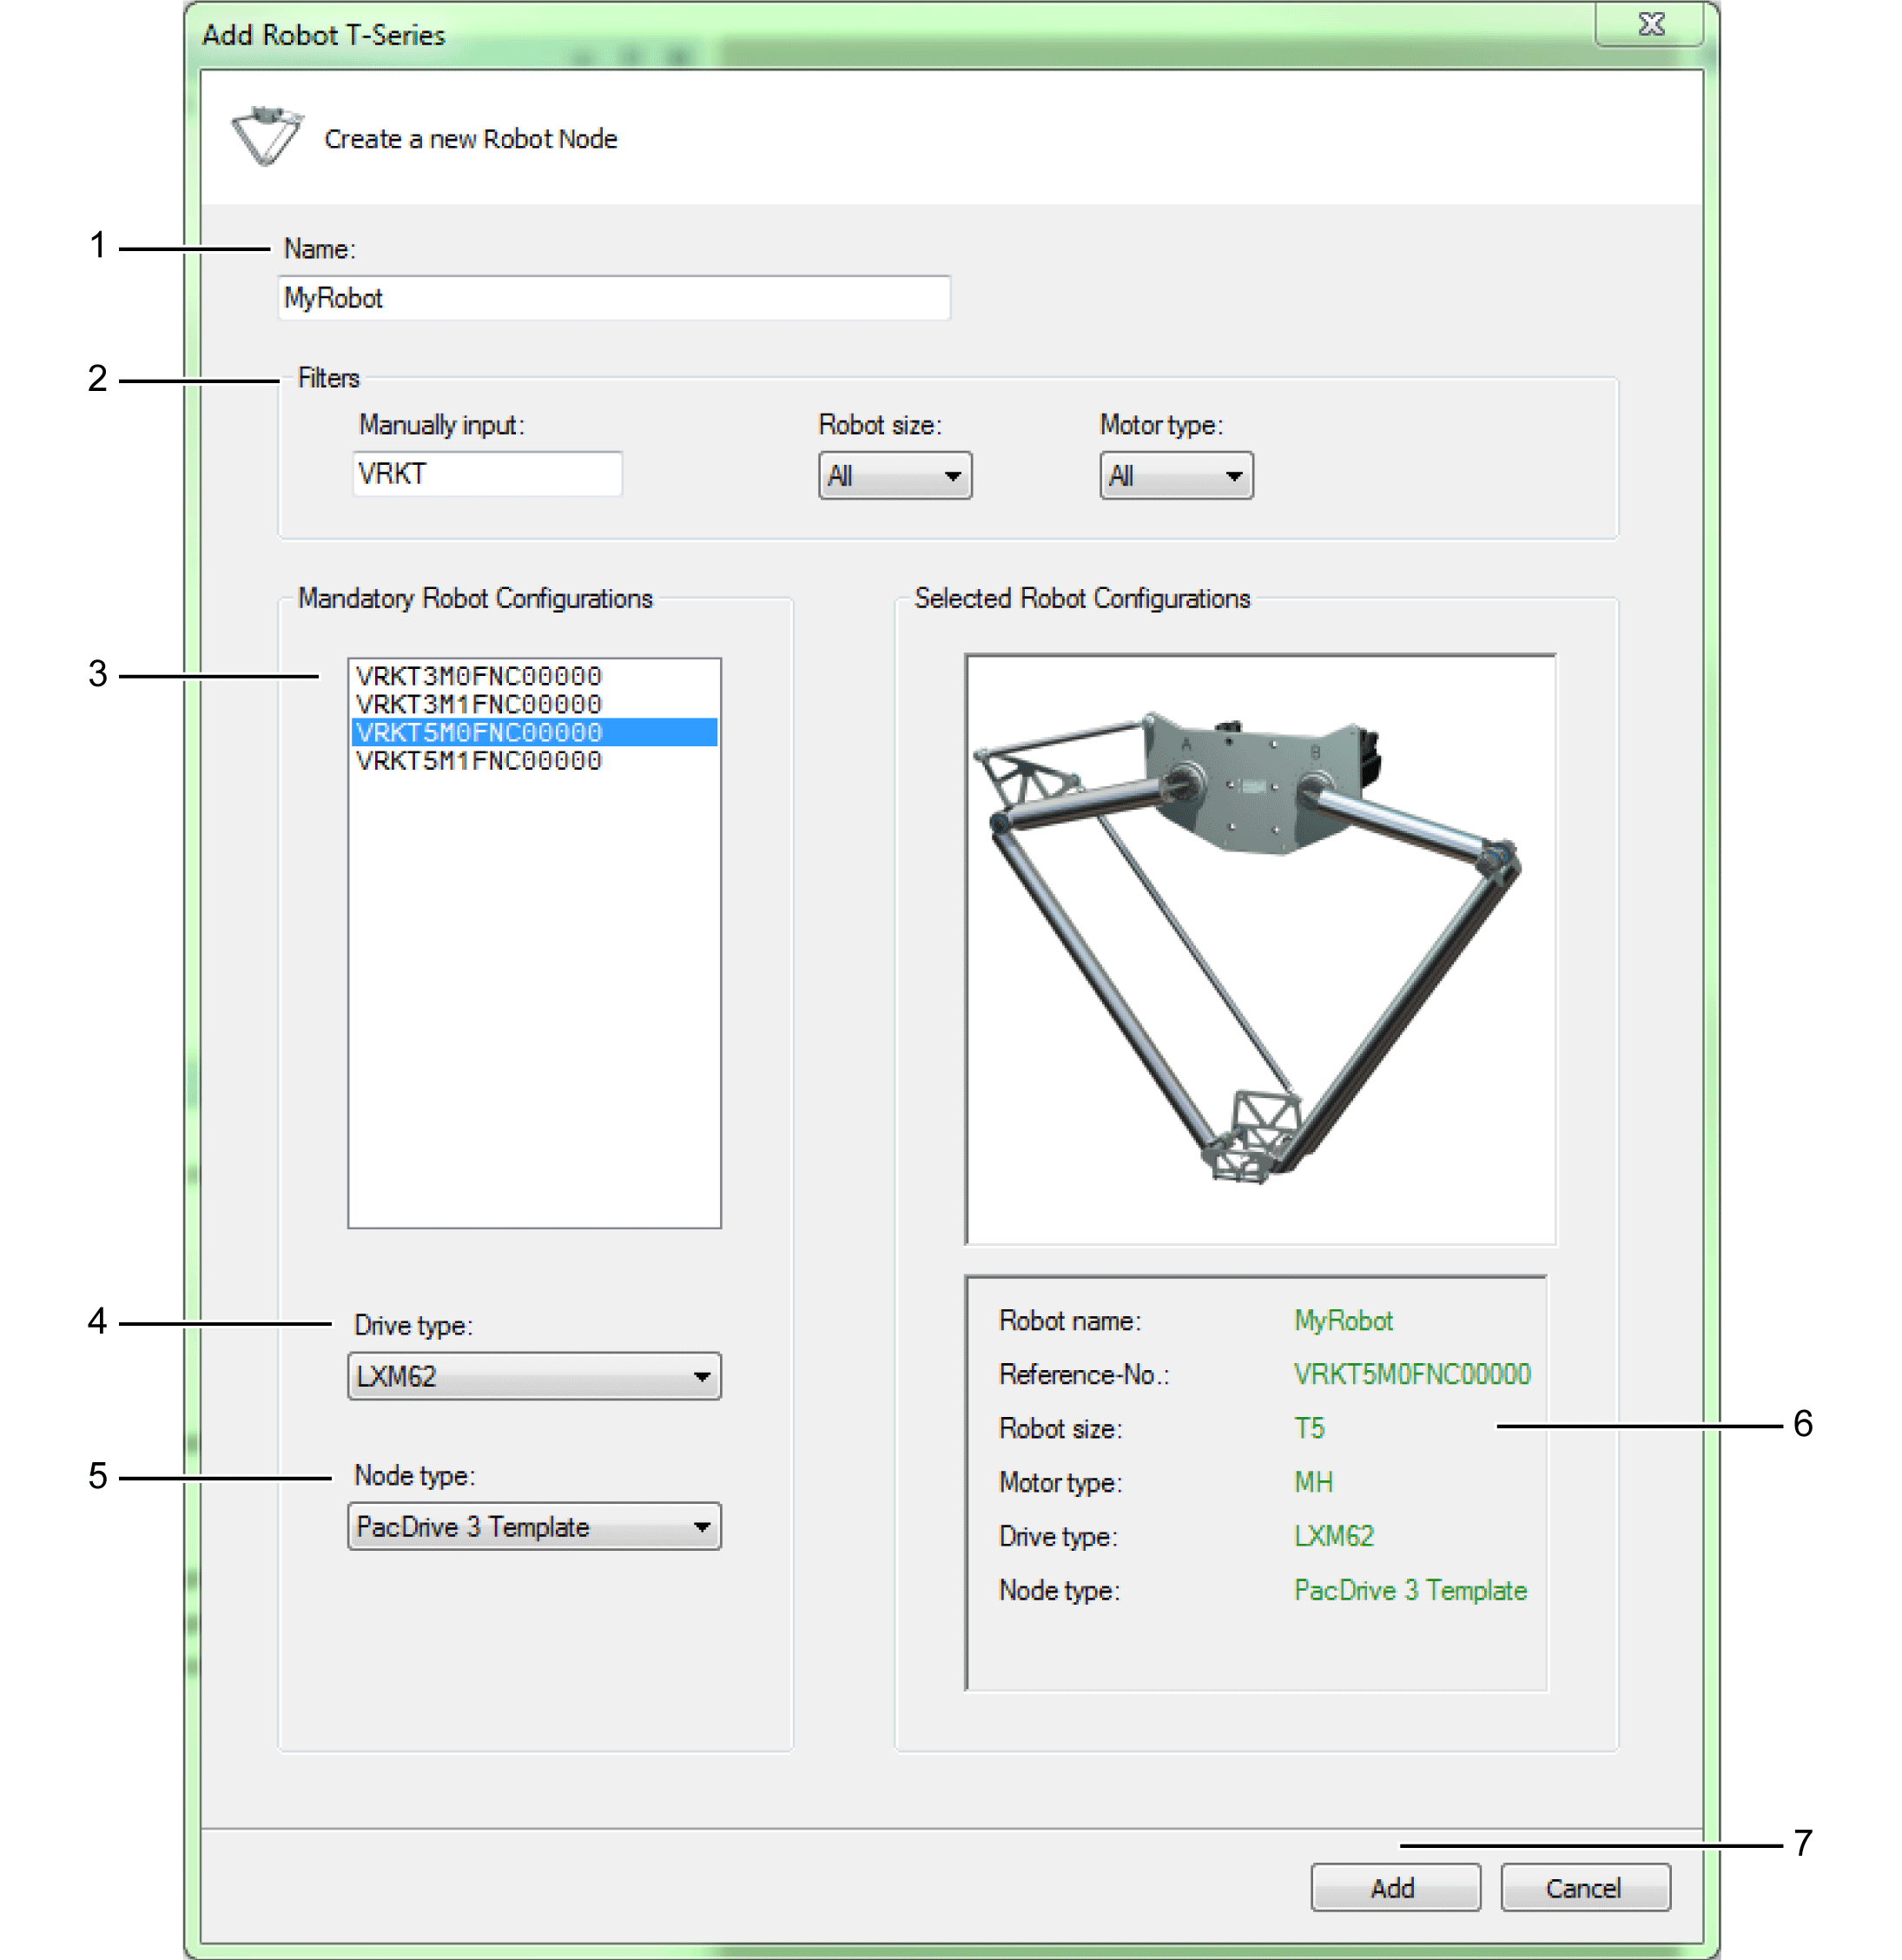
Task: Click the Motor type dropdown arrow
Action: [1234, 476]
